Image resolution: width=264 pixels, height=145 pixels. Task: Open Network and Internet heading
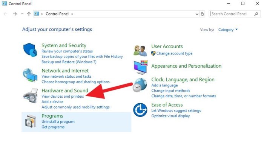coord(65,71)
